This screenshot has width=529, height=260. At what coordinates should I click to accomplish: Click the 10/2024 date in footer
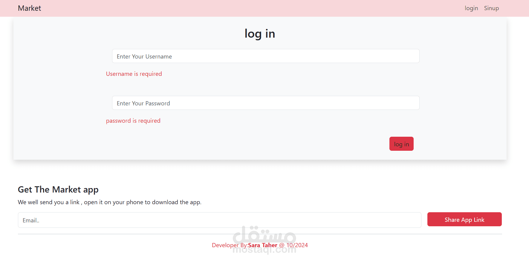tap(297, 245)
